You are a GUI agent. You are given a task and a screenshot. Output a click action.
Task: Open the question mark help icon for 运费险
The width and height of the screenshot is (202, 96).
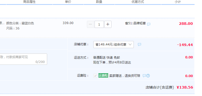coord(148,76)
